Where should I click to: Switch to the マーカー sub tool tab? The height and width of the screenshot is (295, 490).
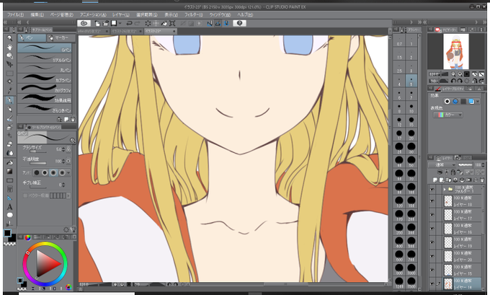(x=61, y=38)
